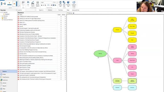Insert a Child Idea
The height and width of the screenshot is (92, 164).
click(64, 4)
